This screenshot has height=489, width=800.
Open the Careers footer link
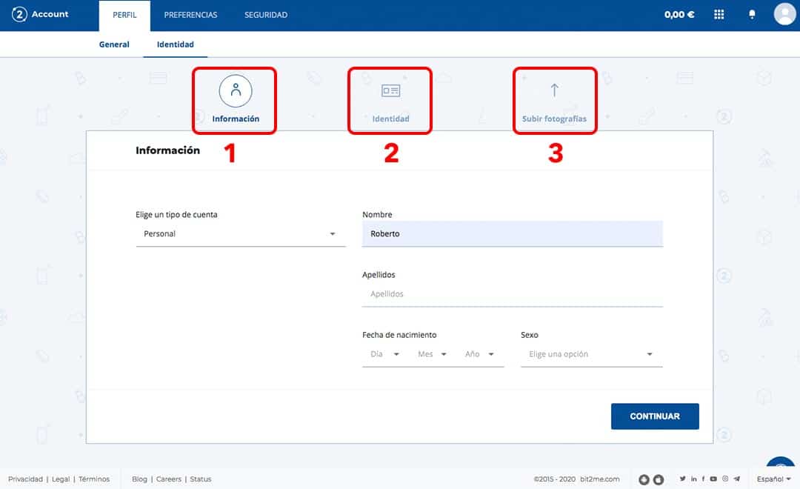(169, 479)
